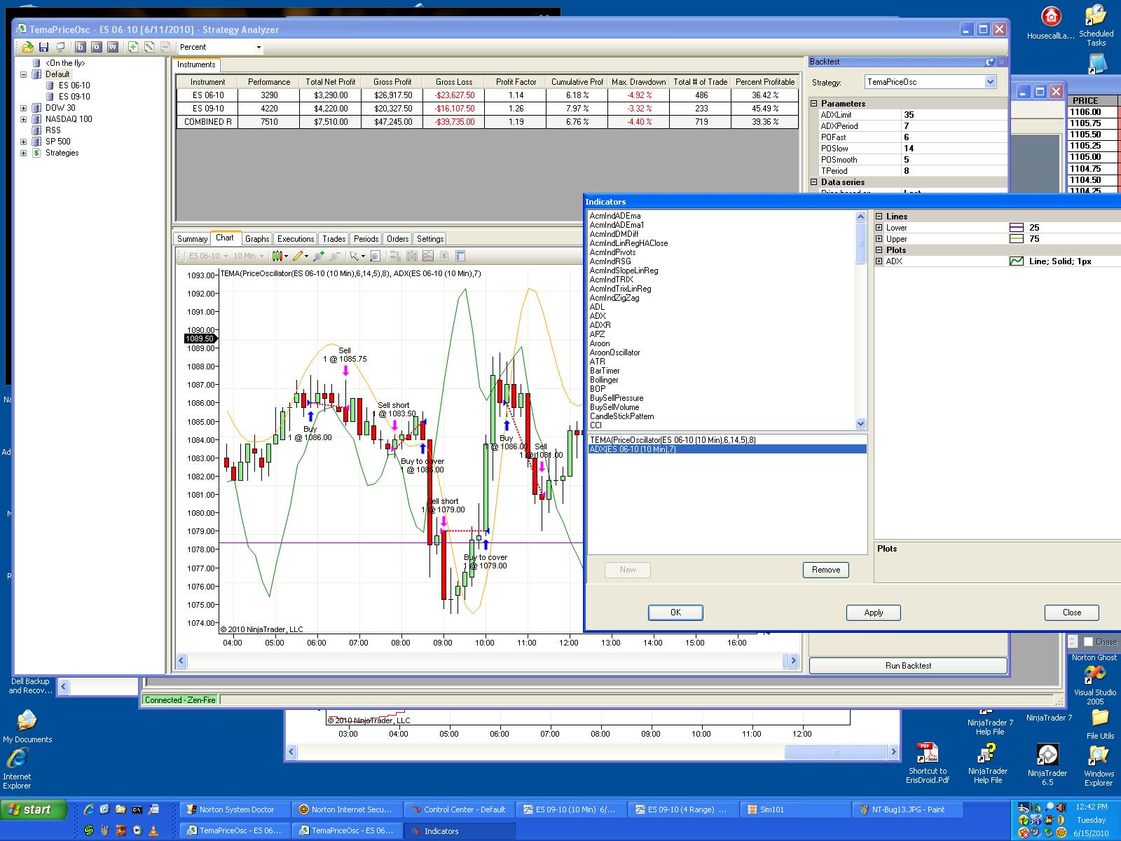The height and width of the screenshot is (841, 1121).
Task: Click the VLC cone quick launch icon
Action: tap(153, 831)
